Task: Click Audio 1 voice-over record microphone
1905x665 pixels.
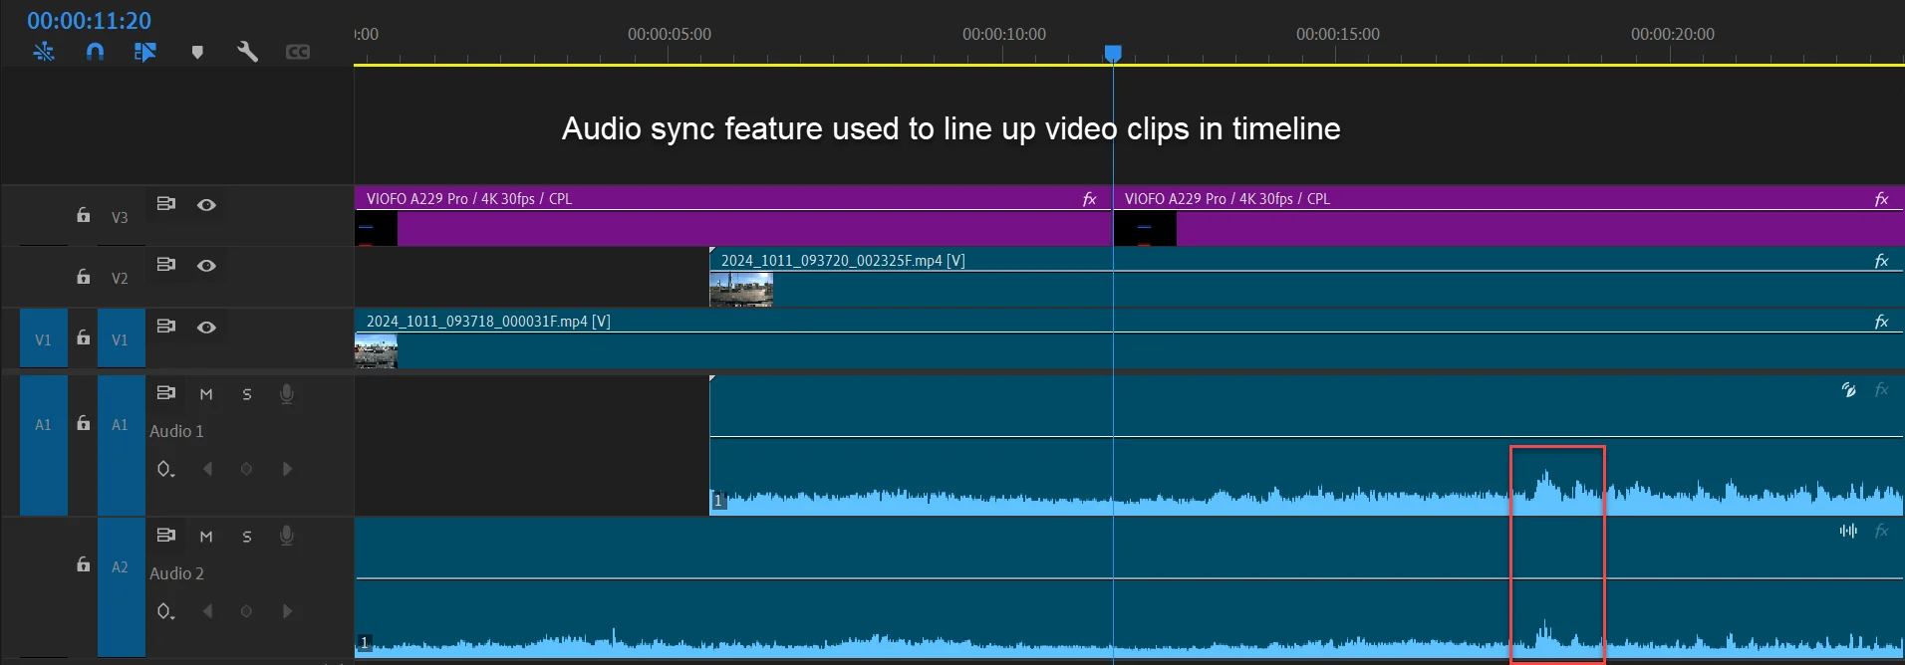Action: pyautogui.click(x=287, y=394)
